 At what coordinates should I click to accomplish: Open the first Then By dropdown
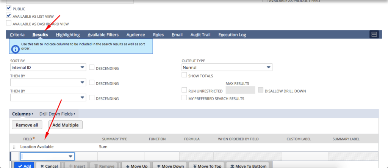pyautogui.click(x=48, y=82)
